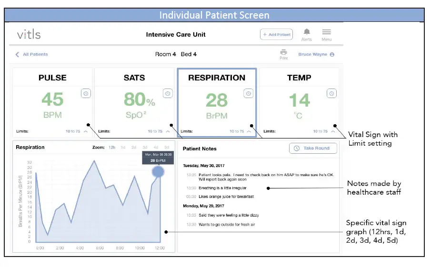Expand the RESPIRATION limits chevron

coord(249,131)
